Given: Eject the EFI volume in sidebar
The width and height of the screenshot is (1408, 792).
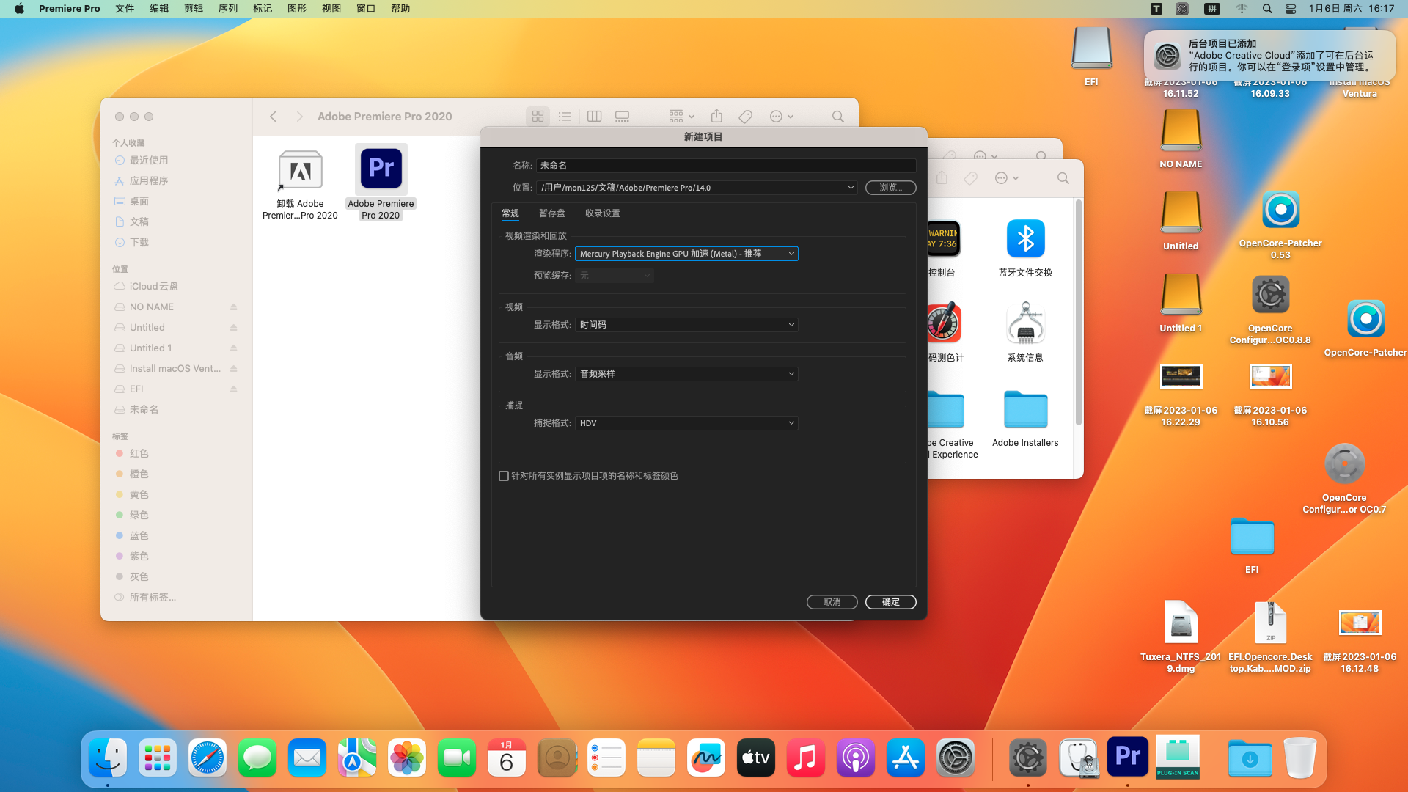Looking at the screenshot, I should tap(233, 389).
